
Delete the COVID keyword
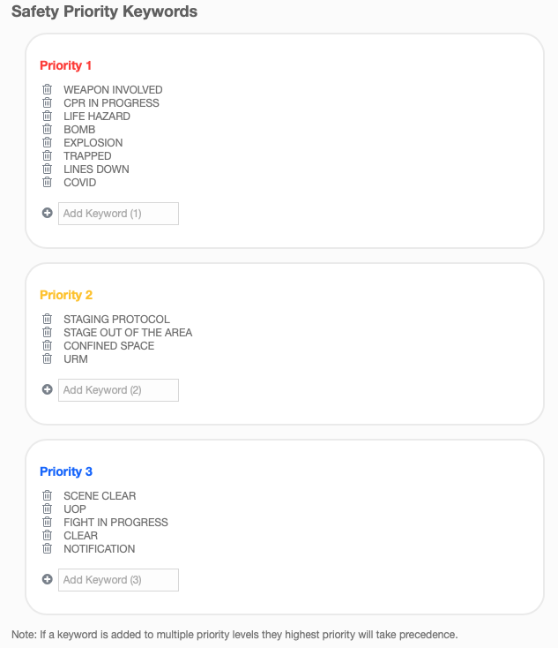(x=48, y=183)
